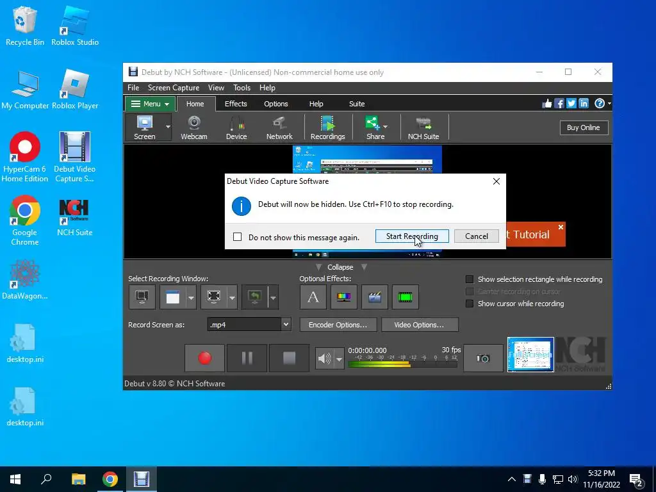Select the Webcam source
656x492 pixels.
[x=193, y=127]
